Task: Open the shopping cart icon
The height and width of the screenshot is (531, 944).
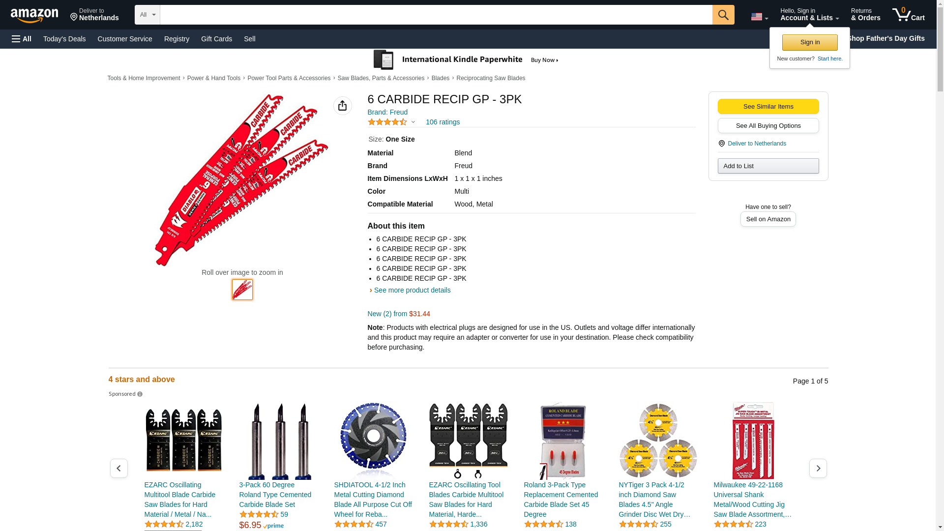Action: tap(908, 15)
